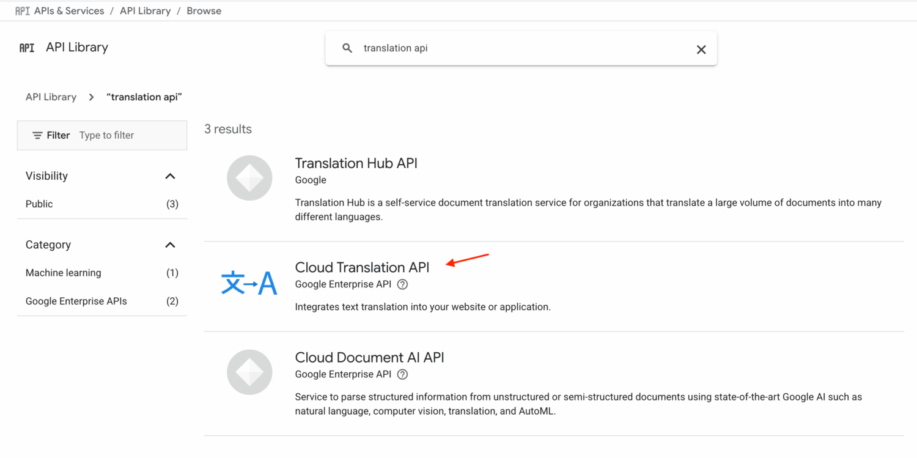917x458 pixels.
Task: Go to APIs & Services breadcrumb
Action: [x=69, y=11]
